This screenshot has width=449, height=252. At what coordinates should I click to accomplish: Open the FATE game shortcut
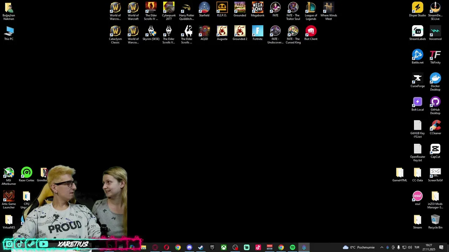[x=275, y=9]
